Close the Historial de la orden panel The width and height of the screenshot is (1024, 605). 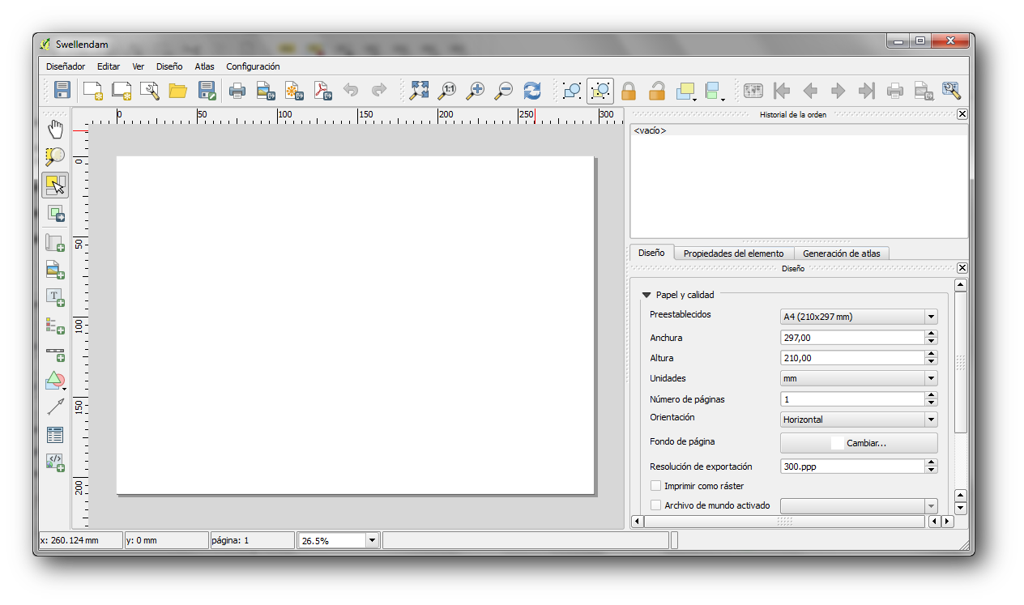[x=962, y=114]
